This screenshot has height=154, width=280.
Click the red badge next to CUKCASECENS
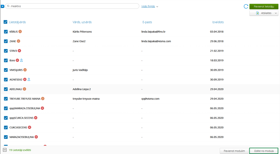pos(29,127)
